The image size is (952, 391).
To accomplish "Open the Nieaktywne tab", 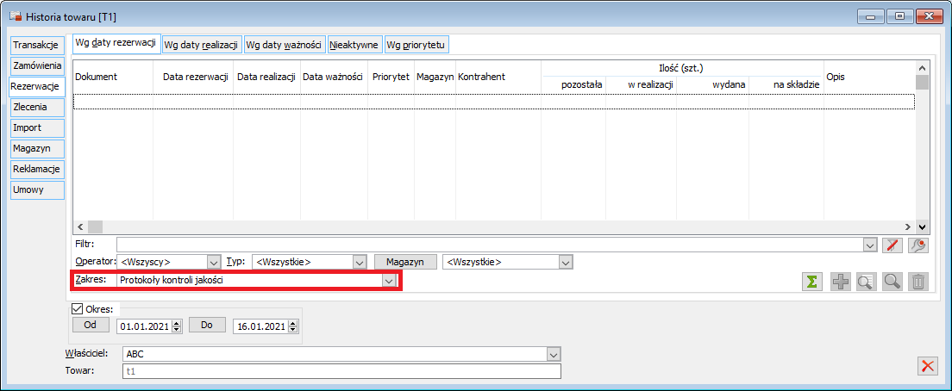I will (354, 44).
